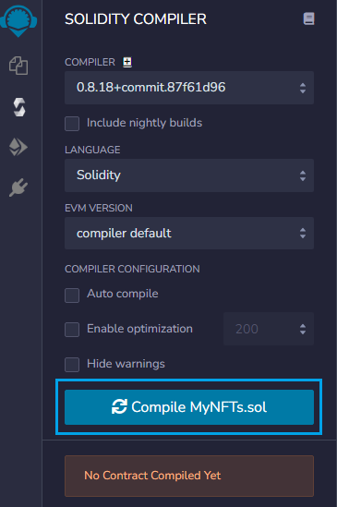
Task: Open Deploy & run transactions icon
Action: 18,147
